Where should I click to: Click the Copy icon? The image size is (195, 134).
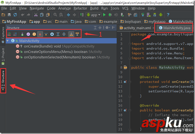(42, 15)
